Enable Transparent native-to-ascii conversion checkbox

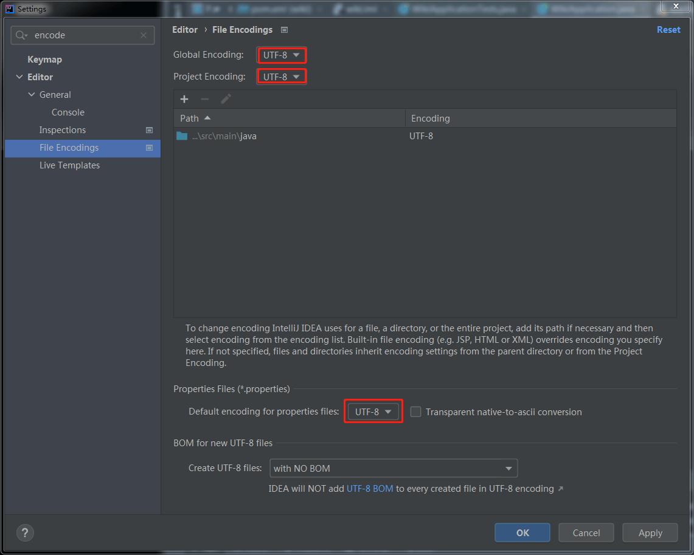415,412
